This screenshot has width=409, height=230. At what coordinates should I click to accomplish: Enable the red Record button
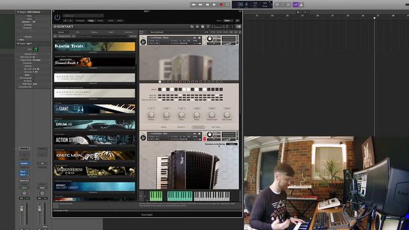(221, 4)
